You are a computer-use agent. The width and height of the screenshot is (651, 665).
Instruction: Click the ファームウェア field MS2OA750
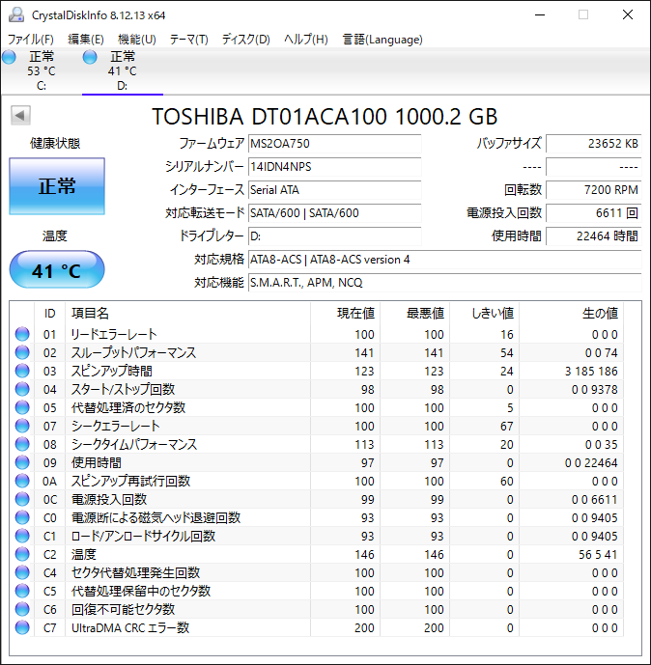(334, 144)
